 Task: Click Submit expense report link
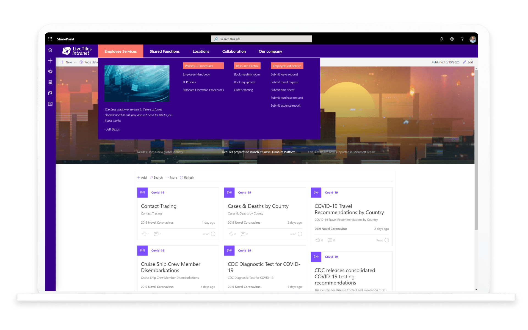click(285, 106)
